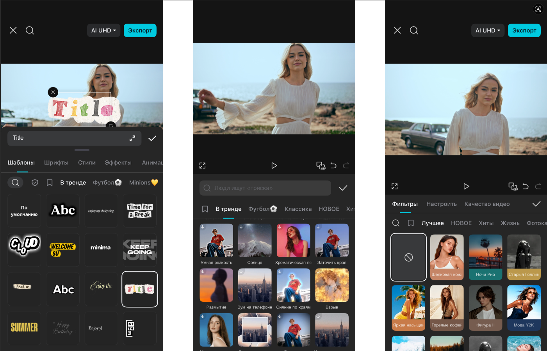Remove the Title sticker with its X handle
547x351 pixels.
tap(53, 92)
